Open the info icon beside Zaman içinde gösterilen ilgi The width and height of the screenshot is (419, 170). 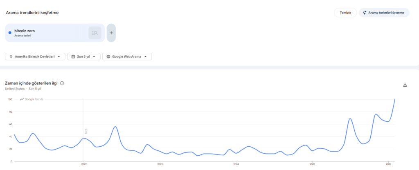[x=62, y=83]
